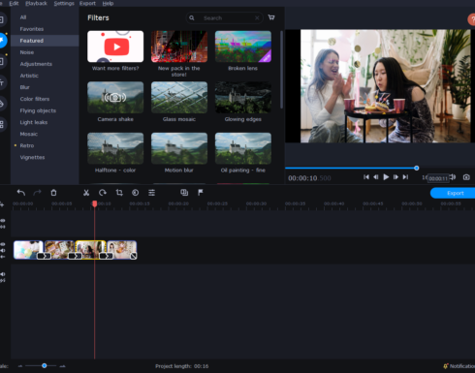Open the clip properties sliders icon
The height and width of the screenshot is (373, 475).
point(151,193)
